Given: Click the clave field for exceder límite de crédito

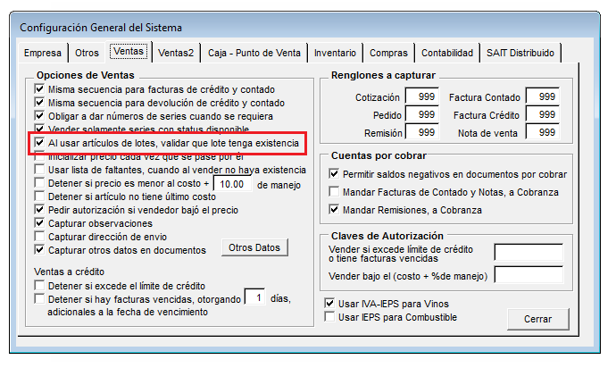Looking at the screenshot, I should [x=529, y=253].
